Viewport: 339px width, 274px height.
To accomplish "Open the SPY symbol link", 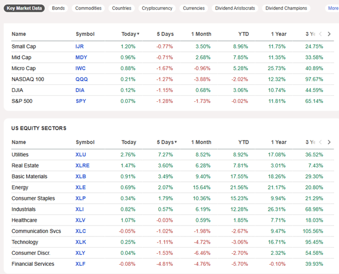I will point(80,101).
